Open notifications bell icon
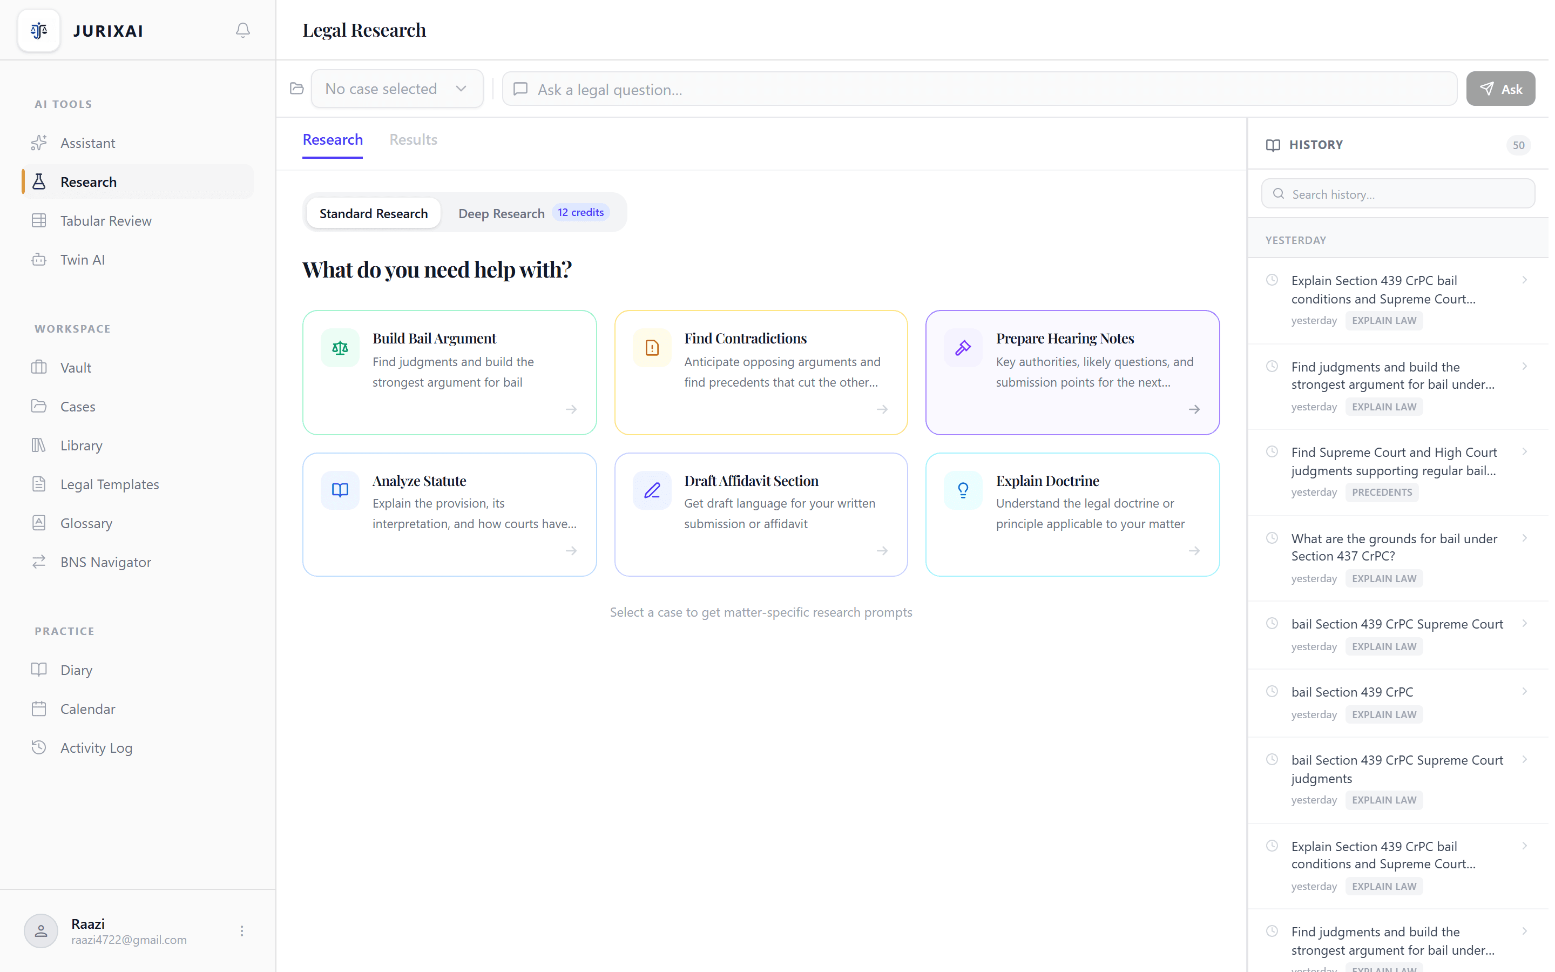Image resolution: width=1555 pixels, height=972 pixels. pos(243,30)
